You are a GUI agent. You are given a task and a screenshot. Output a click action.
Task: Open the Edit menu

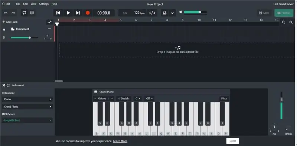pyautogui.click(x=25, y=4)
